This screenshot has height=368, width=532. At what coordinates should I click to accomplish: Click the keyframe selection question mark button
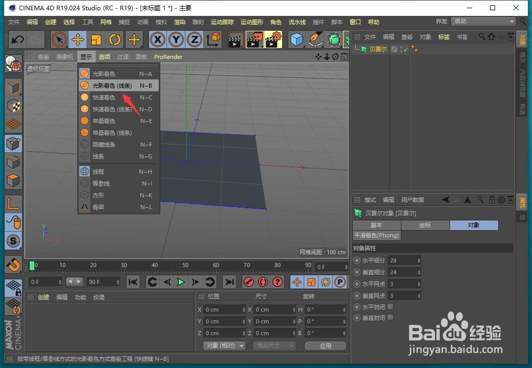pos(278,282)
